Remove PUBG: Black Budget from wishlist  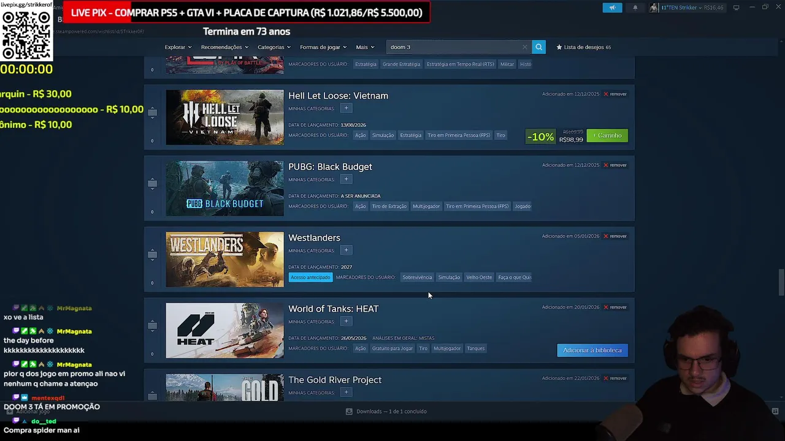point(615,165)
